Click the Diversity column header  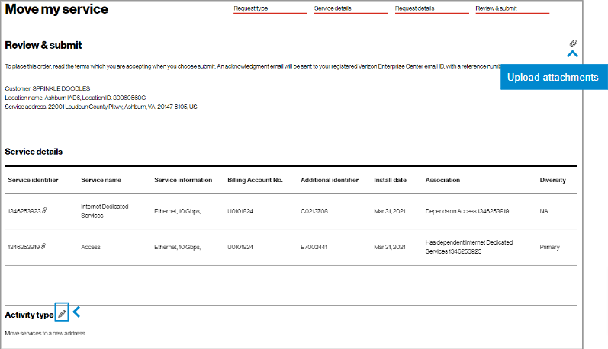click(552, 180)
